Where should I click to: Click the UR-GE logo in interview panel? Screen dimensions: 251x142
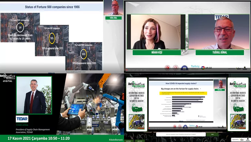(x=208, y=68)
